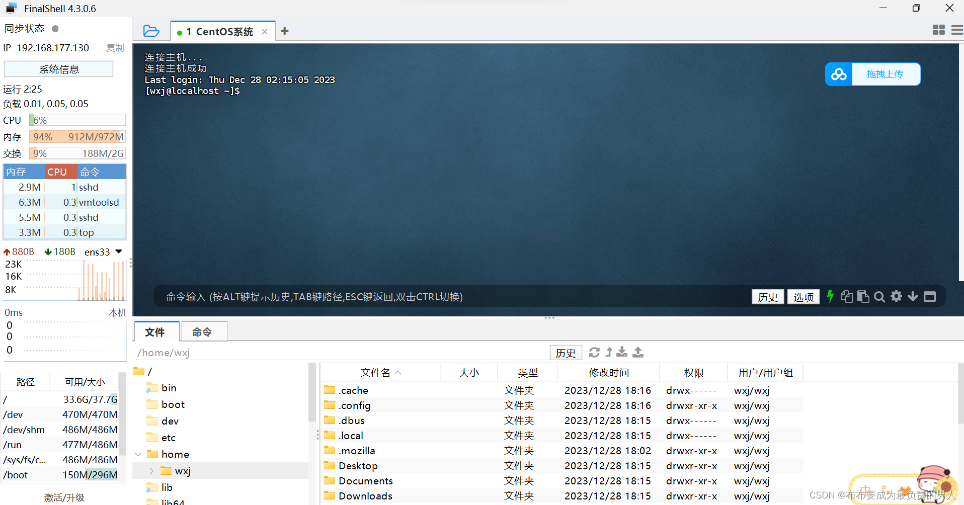Copy terminal selection icon
Screen dimensions: 964x505
tap(846, 296)
